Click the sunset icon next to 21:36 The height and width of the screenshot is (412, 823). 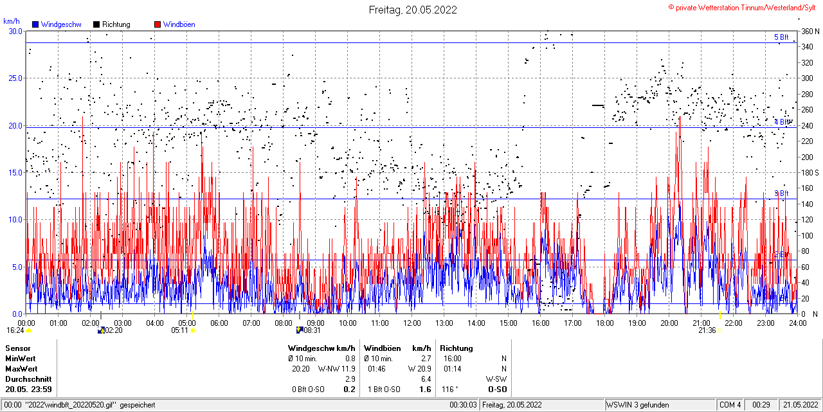click(721, 330)
